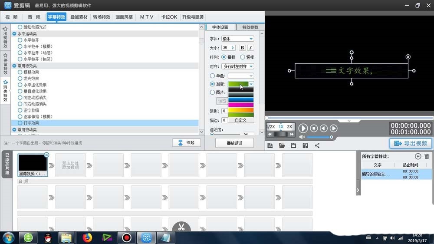This screenshot has height=244, width=434.
Task: Click the share icon below the preview
Action: (x=317, y=145)
